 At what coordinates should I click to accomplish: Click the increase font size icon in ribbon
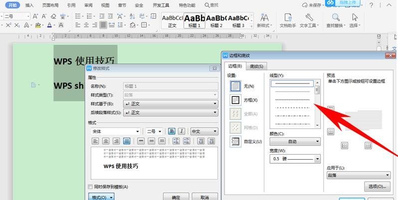pyautogui.click(x=35, y=16)
